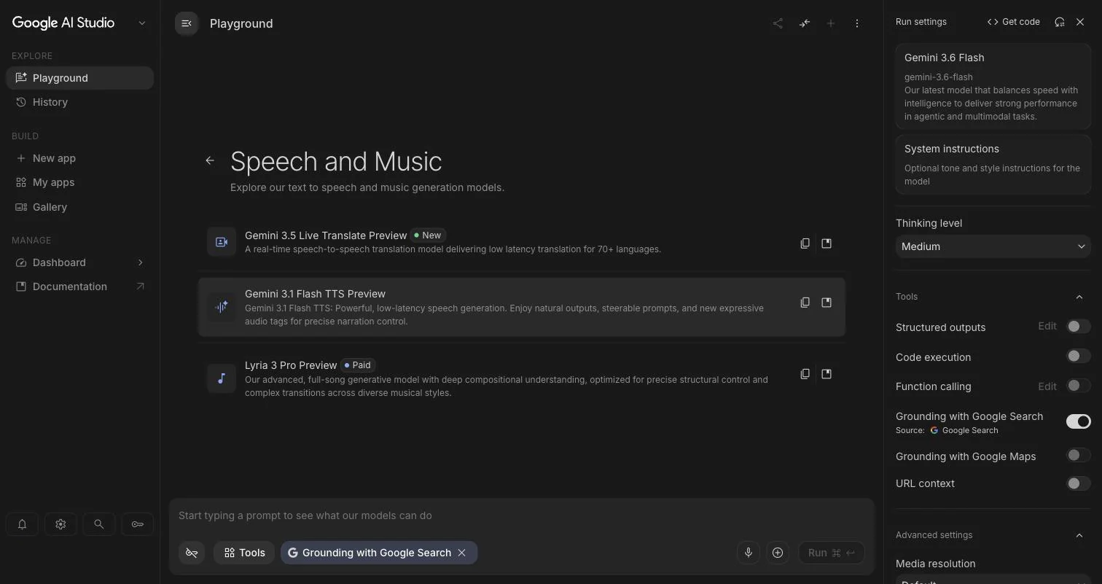Collapse the Advanced settings section chevron
This screenshot has height=584, width=1102.
[x=1079, y=535]
